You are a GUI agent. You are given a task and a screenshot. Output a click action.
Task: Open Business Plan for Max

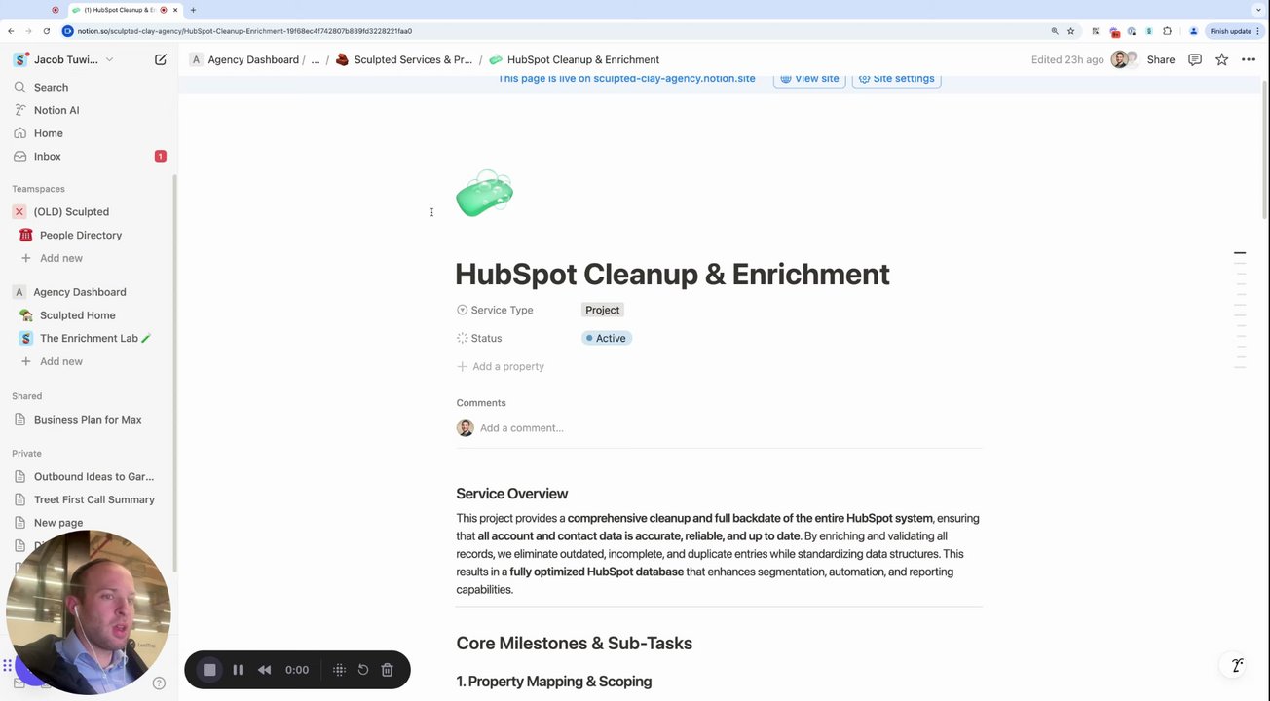(x=89, y=420)
